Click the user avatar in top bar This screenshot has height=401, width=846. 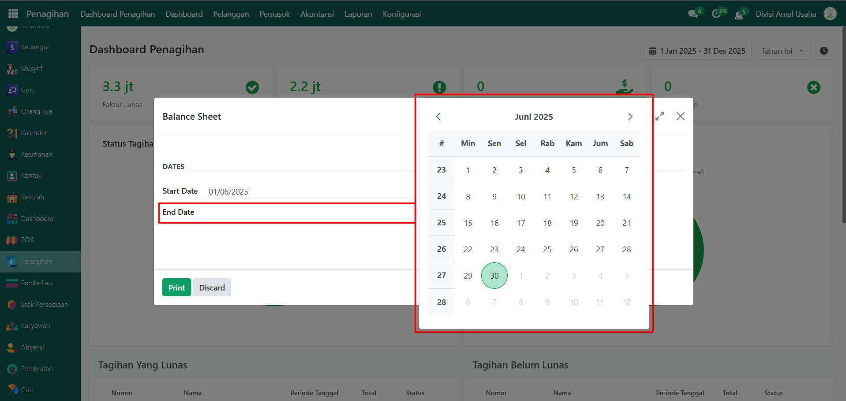(x=830, y=14)
